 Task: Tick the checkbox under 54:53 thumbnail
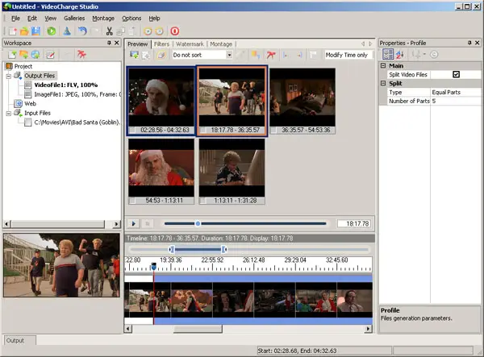(x=133, y=200)
